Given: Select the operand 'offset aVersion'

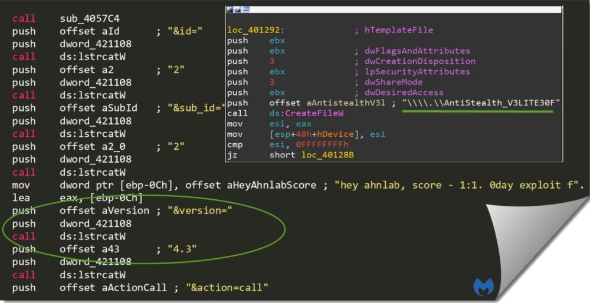Looking at the screenshot, I should 104,210.
